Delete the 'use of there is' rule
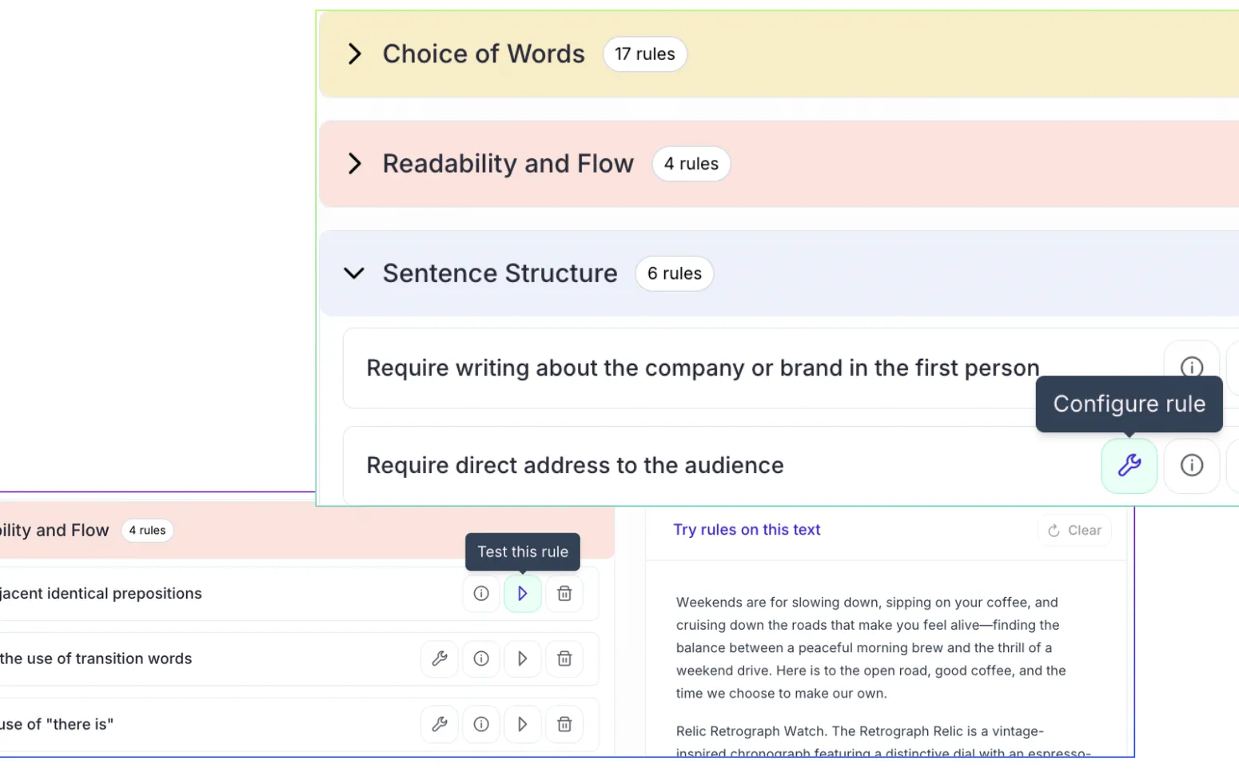 pyautogui.click(x=564, y=724)
